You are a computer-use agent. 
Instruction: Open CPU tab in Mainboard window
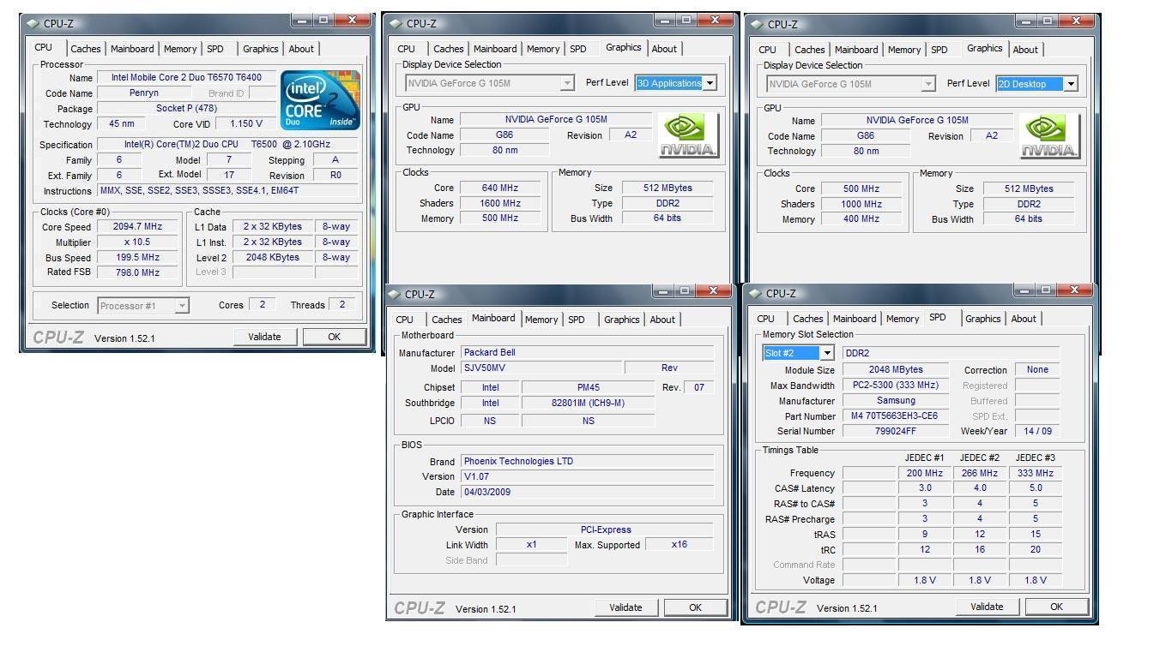click(x=404, y=320)
